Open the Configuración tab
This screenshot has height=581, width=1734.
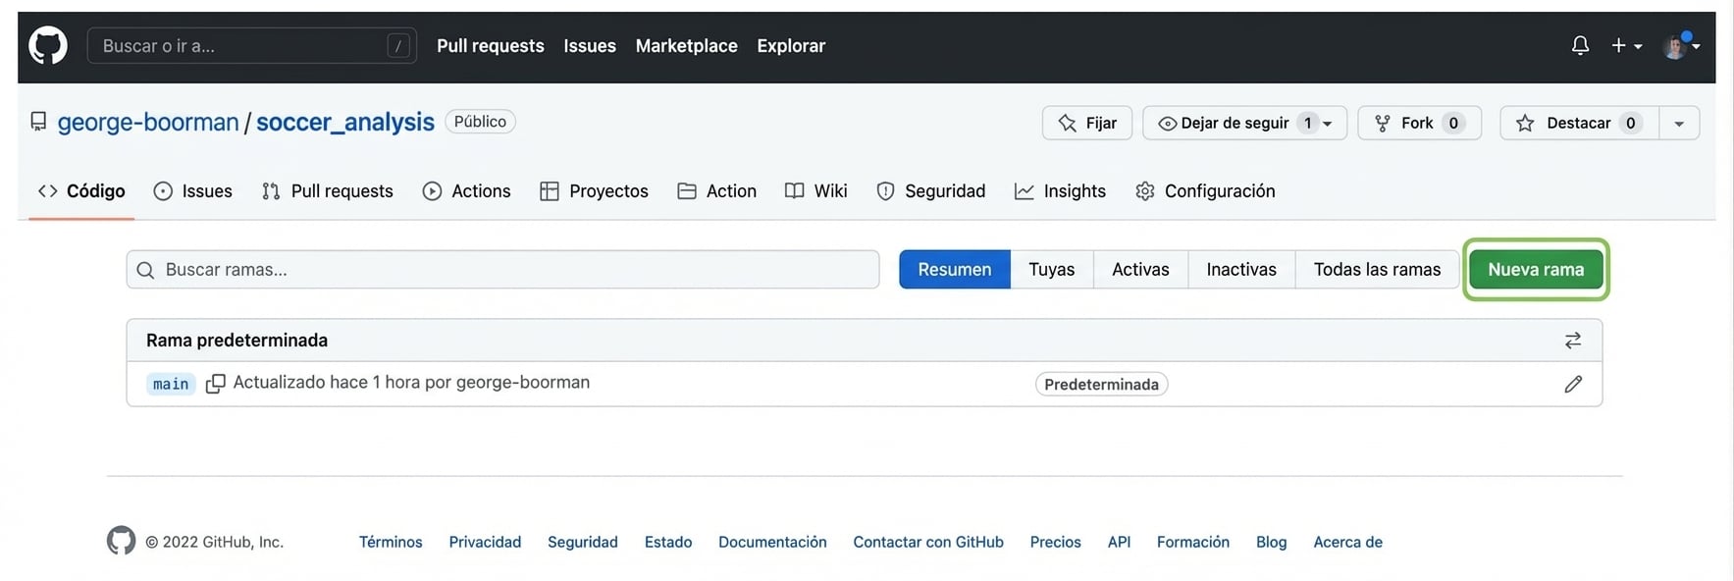[x=1205, y=191]
